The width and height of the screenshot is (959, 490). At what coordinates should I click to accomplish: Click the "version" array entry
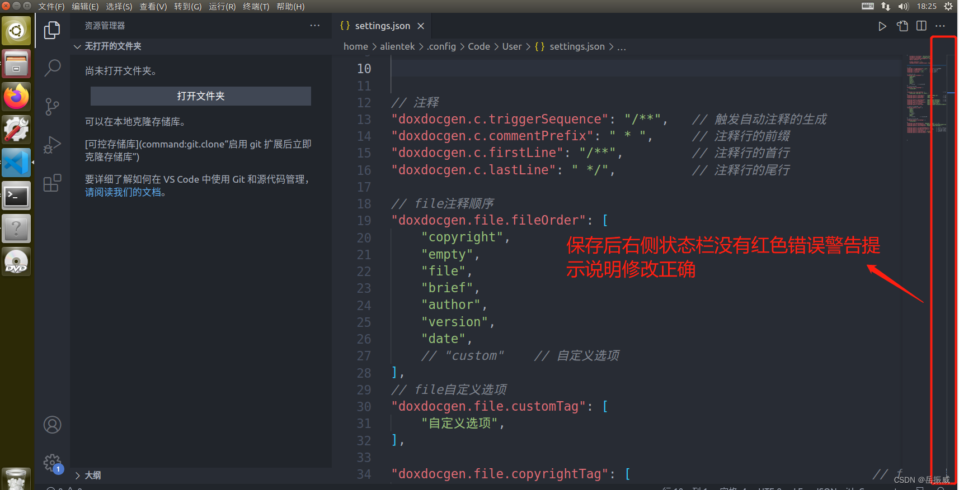point(455,322)
